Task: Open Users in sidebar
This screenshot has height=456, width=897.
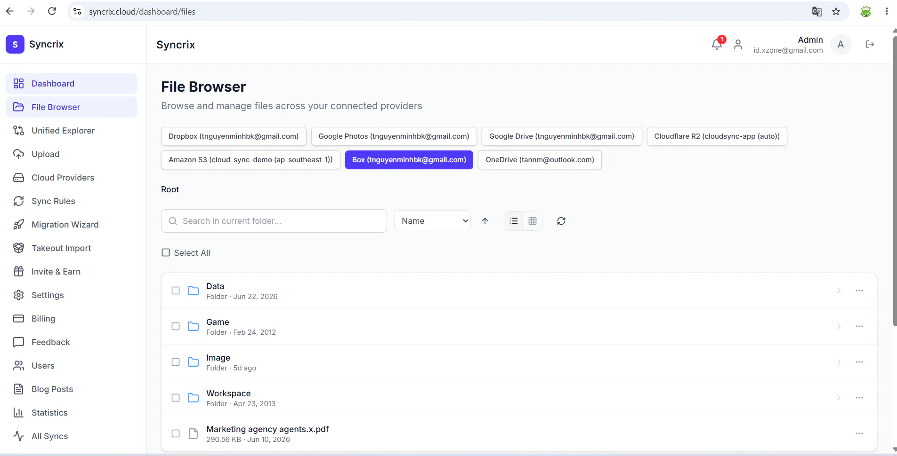Action: click(71, 366)
